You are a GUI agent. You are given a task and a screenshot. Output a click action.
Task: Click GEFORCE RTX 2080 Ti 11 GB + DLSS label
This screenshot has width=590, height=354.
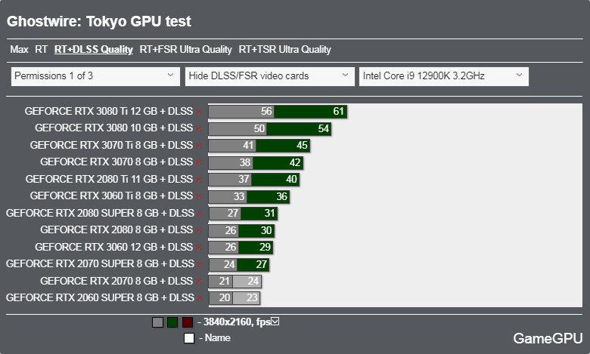[109, 179]
